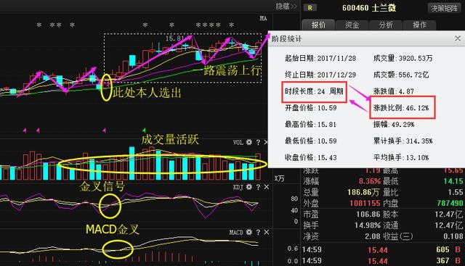Image resolution: width=465 pixels, height=266 pixels.
Task: Open the 决策矩阵 button
Action: (x=444, y=8)
